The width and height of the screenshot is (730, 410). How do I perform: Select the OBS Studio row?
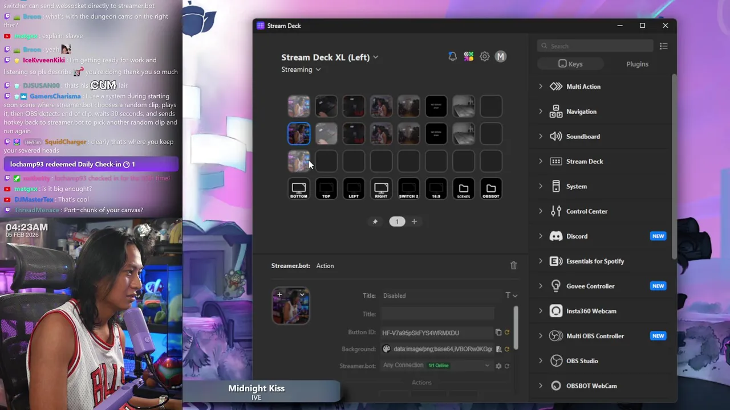(602, 361)
